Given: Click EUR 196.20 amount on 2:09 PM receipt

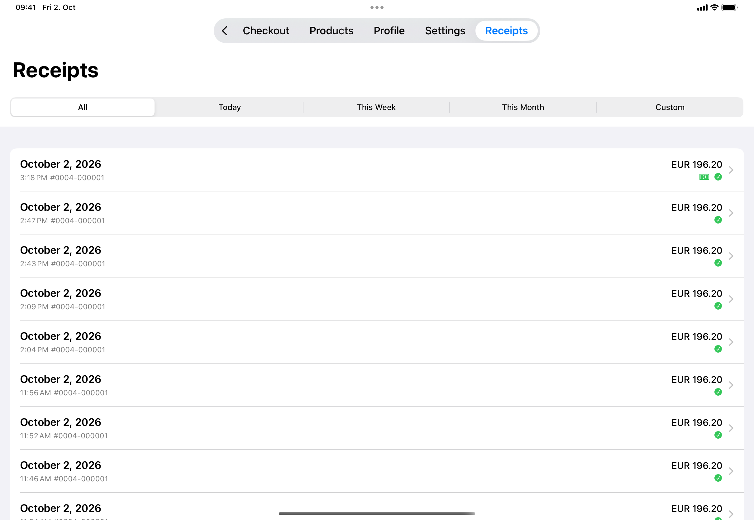Looking at the screenshot, I should [697, 294].
